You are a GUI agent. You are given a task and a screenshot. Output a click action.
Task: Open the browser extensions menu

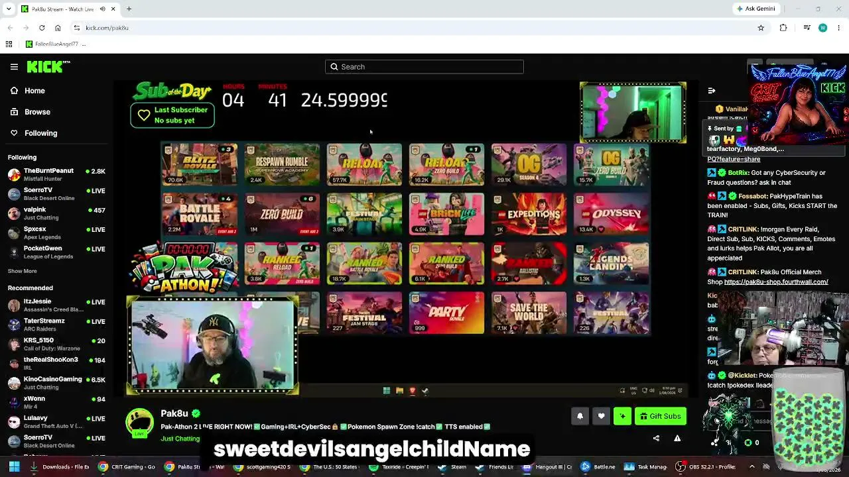pyautogui.click(x=783, y=28)
